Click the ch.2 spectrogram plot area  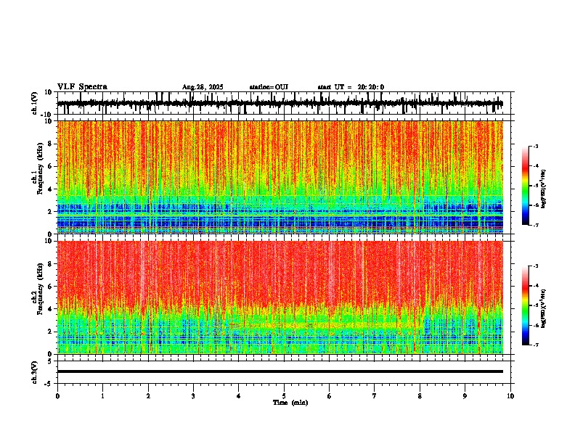click(280, 297)
